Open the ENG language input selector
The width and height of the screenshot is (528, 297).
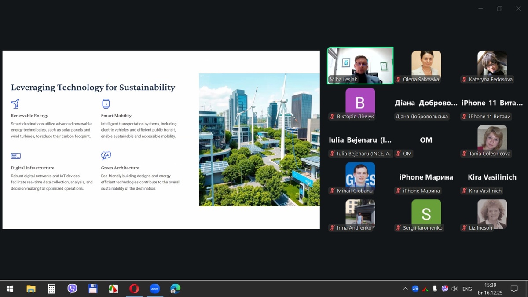pyautogui.click(x=467, y=289)
